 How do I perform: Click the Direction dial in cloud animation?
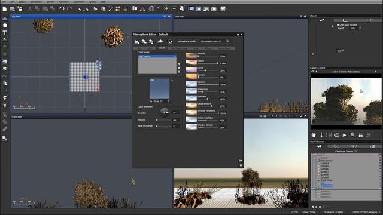coord(164,113)
